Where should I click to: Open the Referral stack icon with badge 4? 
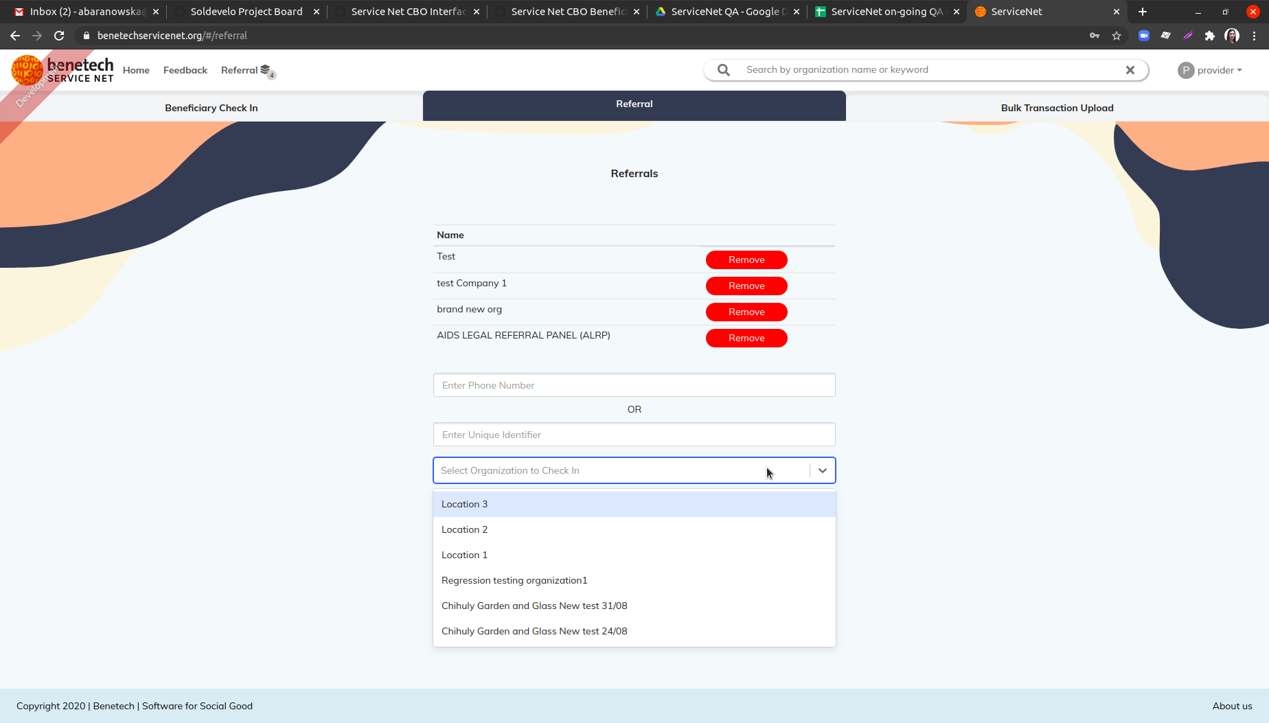coord(266,69)
